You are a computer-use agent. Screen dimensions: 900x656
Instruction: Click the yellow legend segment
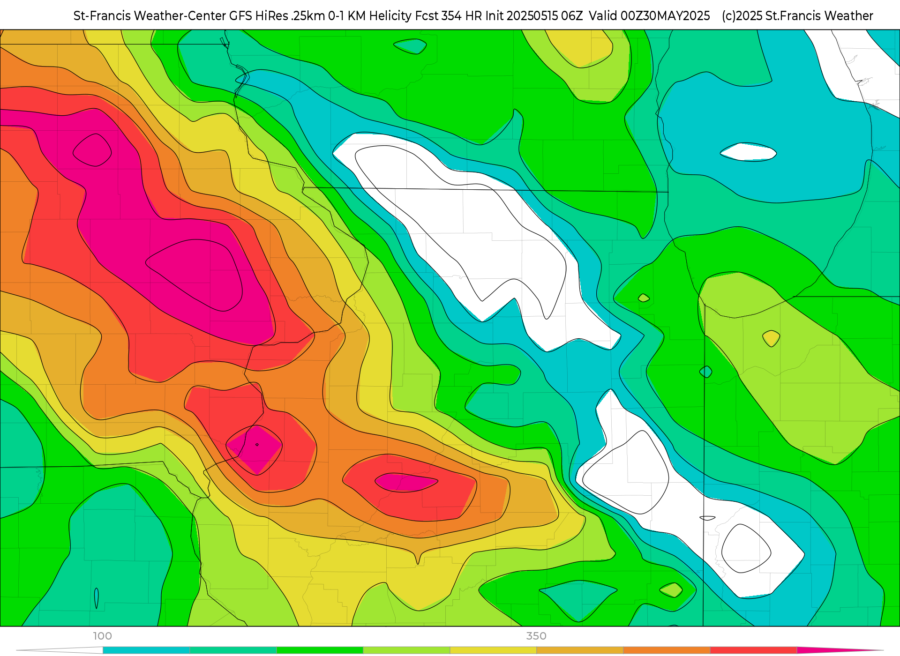(x=493, y=650)
